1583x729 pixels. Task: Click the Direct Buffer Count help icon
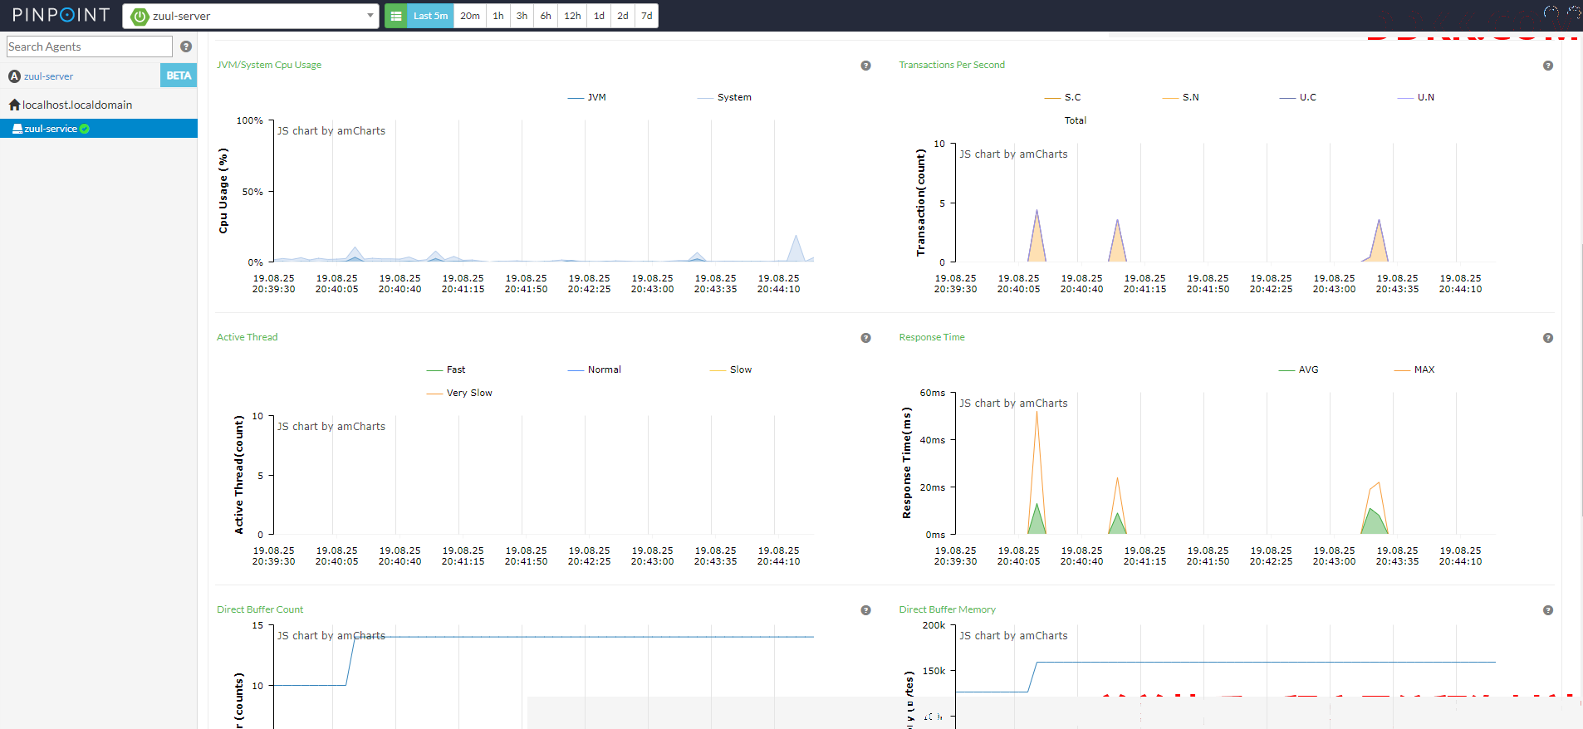click(x=865, y=610)
